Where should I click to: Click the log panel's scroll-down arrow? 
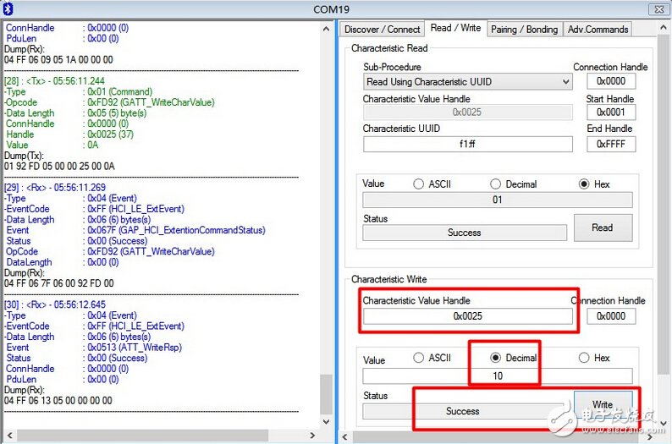pos(327,423)
